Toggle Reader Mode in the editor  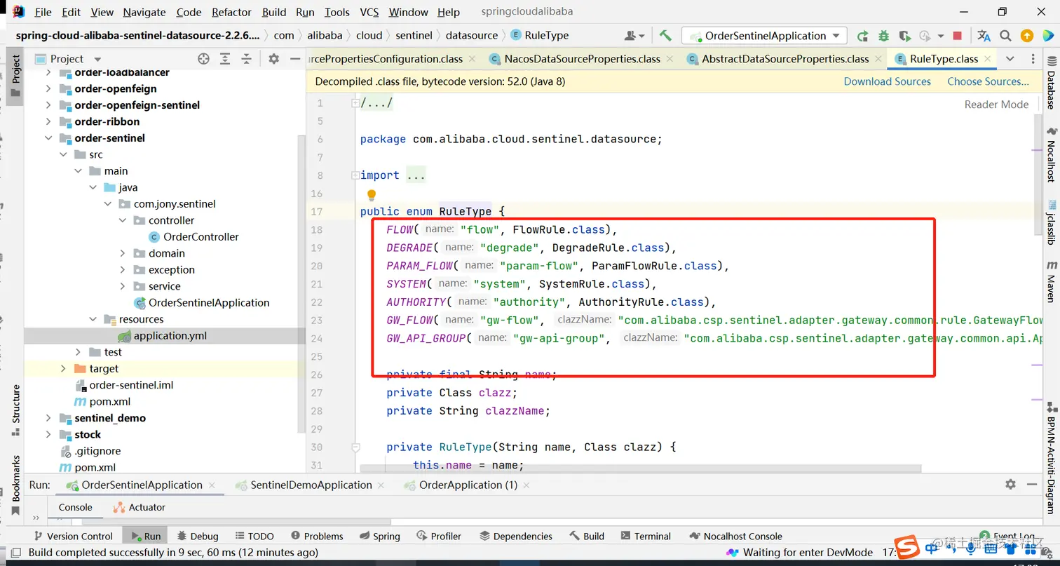(x=996, y=105)
